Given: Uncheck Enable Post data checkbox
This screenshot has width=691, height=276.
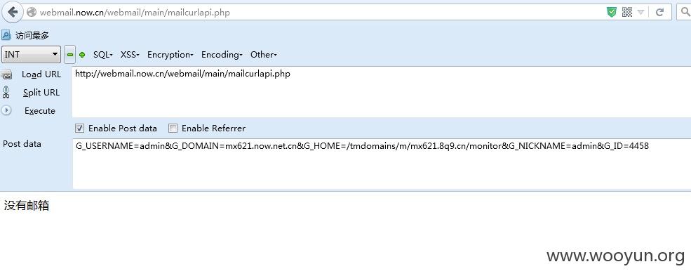Looking at the screenshot, I should click(79, 129).
